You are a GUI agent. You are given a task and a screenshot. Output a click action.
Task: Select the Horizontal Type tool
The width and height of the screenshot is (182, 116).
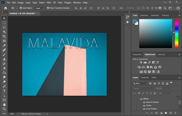(4, 91)
